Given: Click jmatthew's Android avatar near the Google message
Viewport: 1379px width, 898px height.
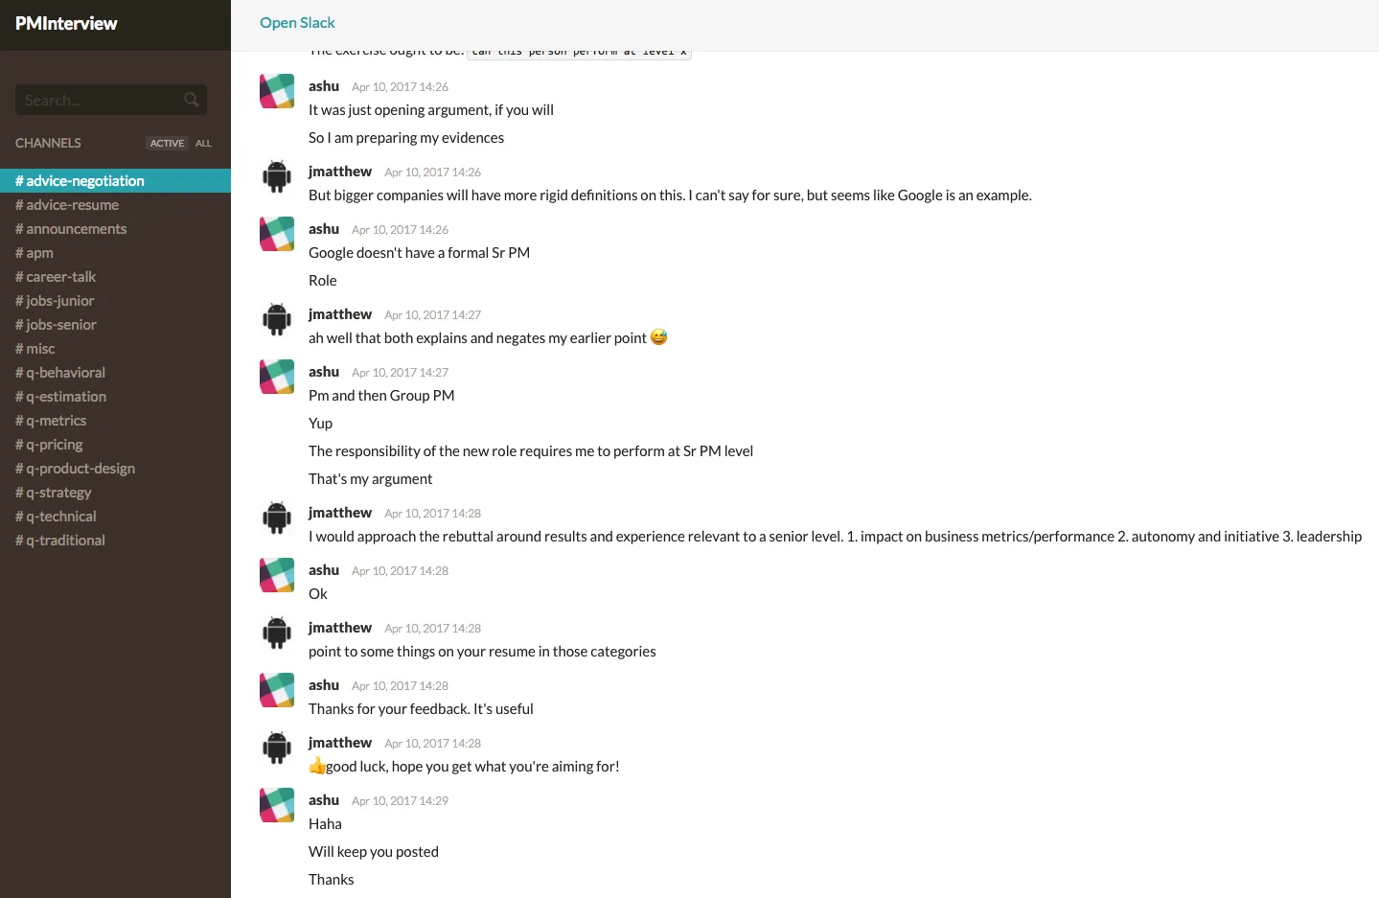Looking at the screenshot, I should coord(277,176).
